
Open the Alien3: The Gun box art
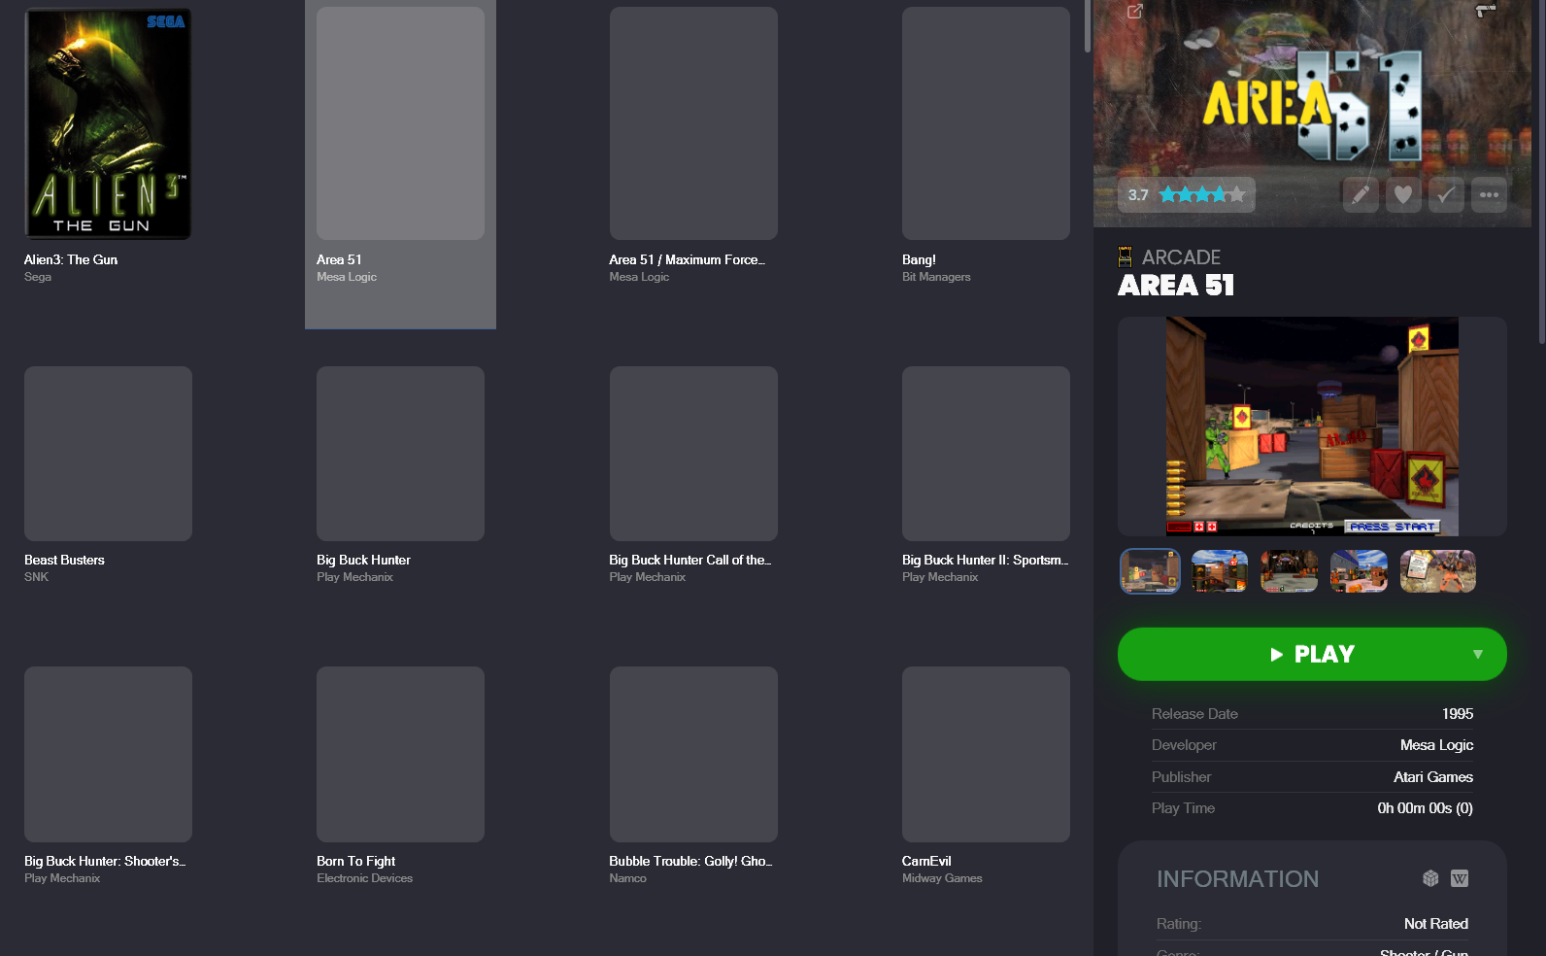108,123
